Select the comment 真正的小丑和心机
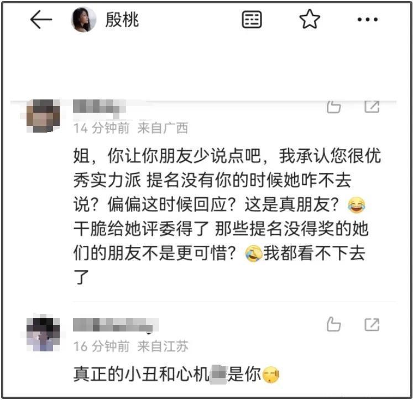Screen dimensions: 413x400 pyautogui.click(x=176, y=374)
